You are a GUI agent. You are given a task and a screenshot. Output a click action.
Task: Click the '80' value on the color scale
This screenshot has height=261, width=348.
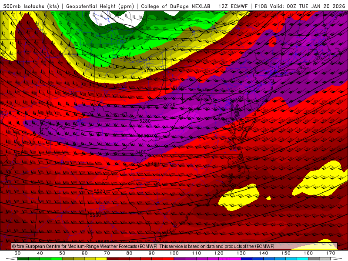(129, 253)
